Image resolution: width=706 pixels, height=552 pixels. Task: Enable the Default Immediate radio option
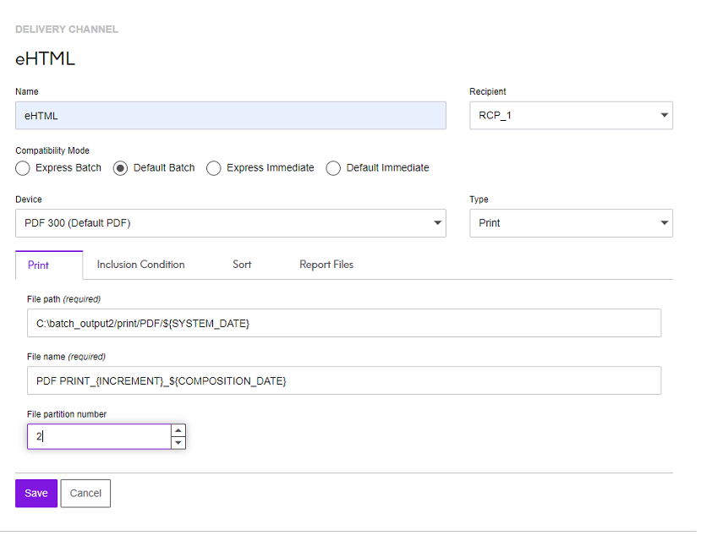334,168
